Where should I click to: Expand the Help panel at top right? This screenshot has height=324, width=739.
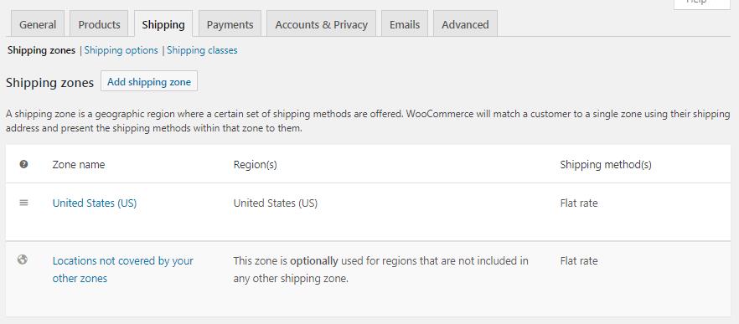coord(702,3)
